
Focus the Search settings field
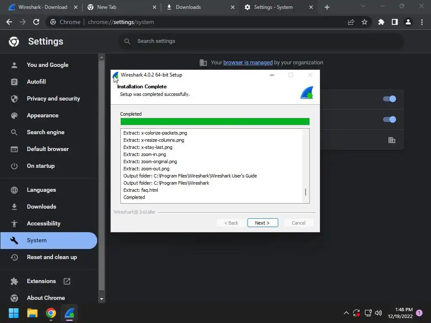click(x=261, y=41)
